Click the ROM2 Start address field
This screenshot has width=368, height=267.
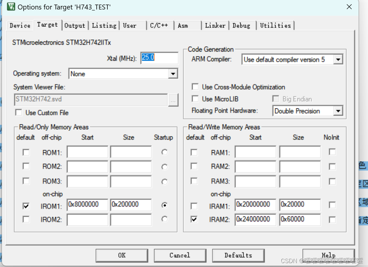click(87, 166)
